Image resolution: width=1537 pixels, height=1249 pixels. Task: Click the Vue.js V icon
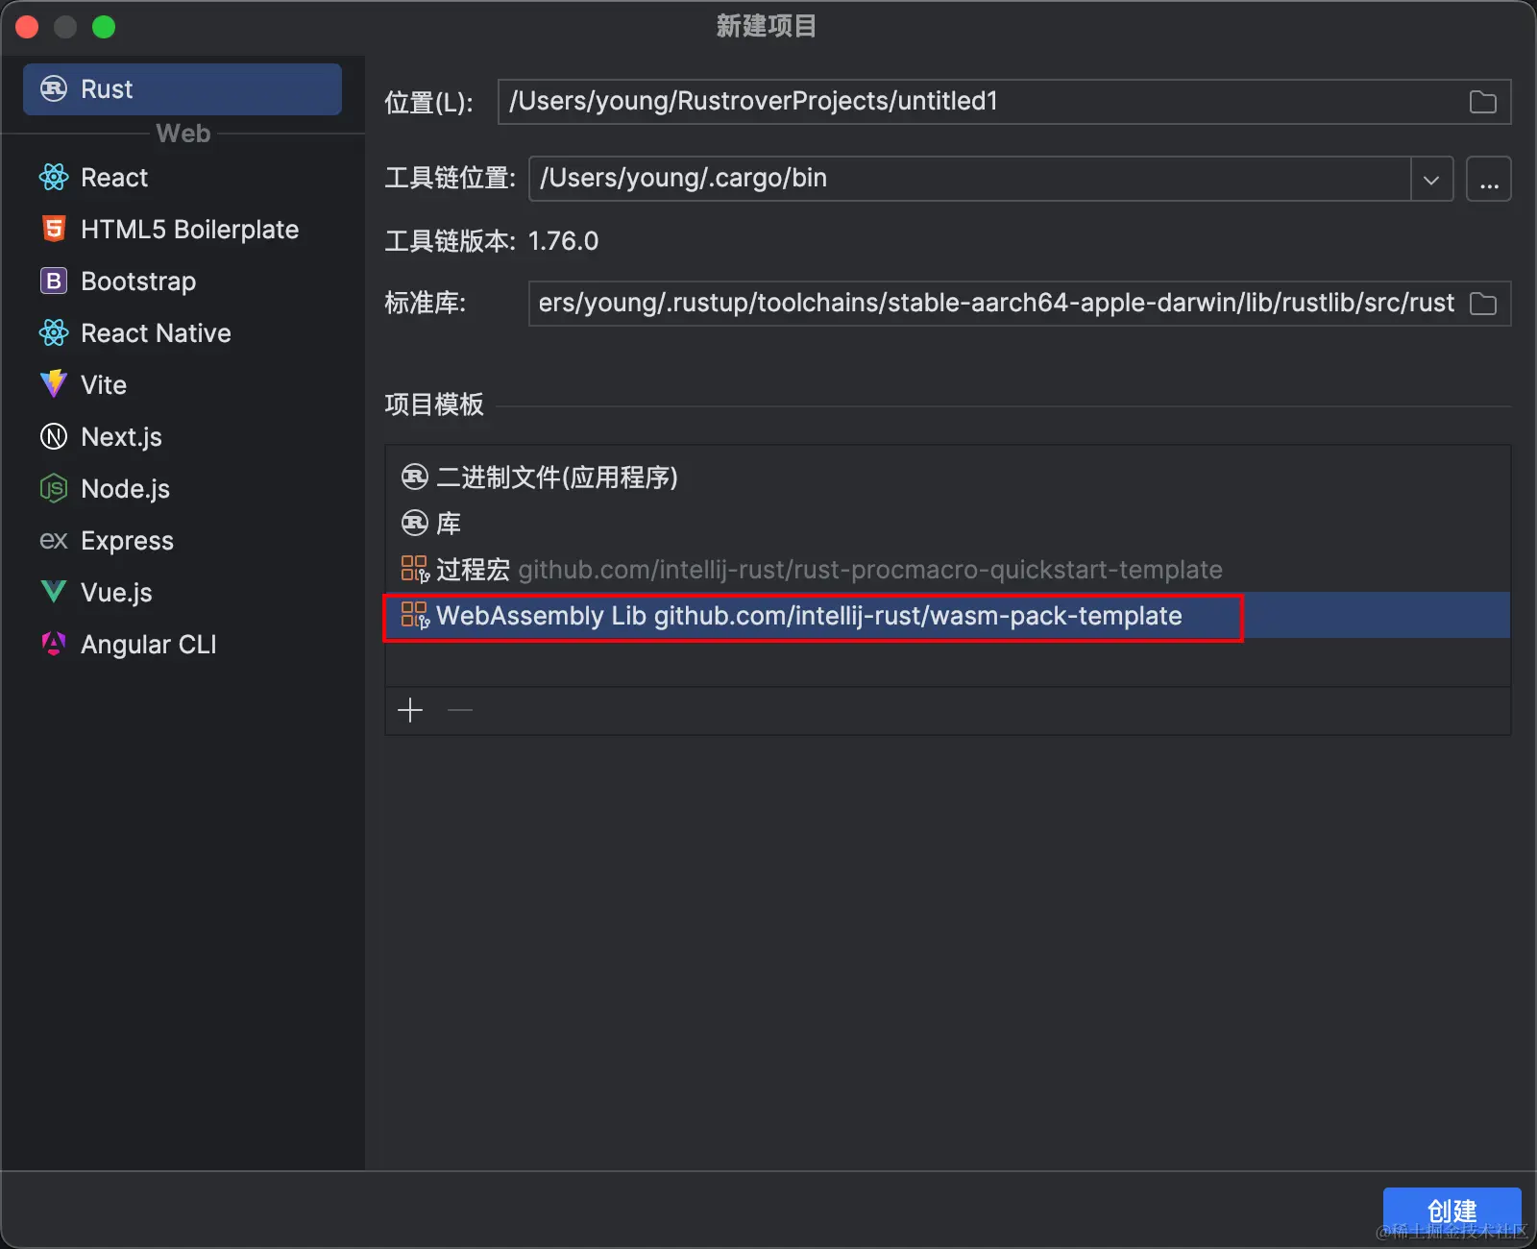[54, 593]
